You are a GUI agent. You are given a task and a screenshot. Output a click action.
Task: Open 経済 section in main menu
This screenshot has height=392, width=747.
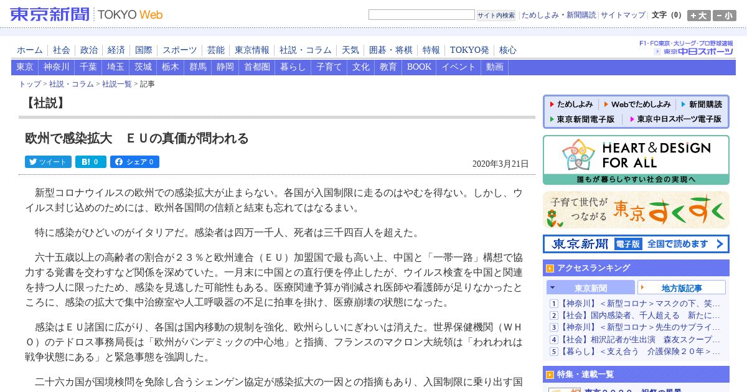tap(116, 50)
